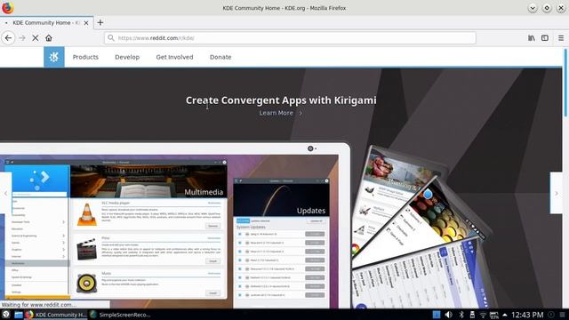Image resolution: width=569 pixels, height=320 pixels.
Task: Go back with the browser back arrow
Action: pos(8,37)
